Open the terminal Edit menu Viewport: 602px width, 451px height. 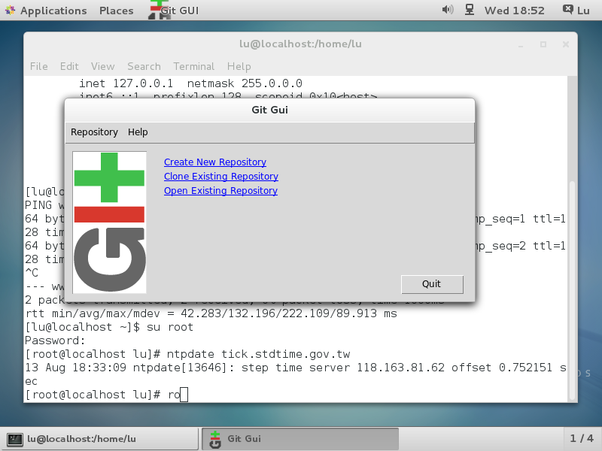point(69,66)
